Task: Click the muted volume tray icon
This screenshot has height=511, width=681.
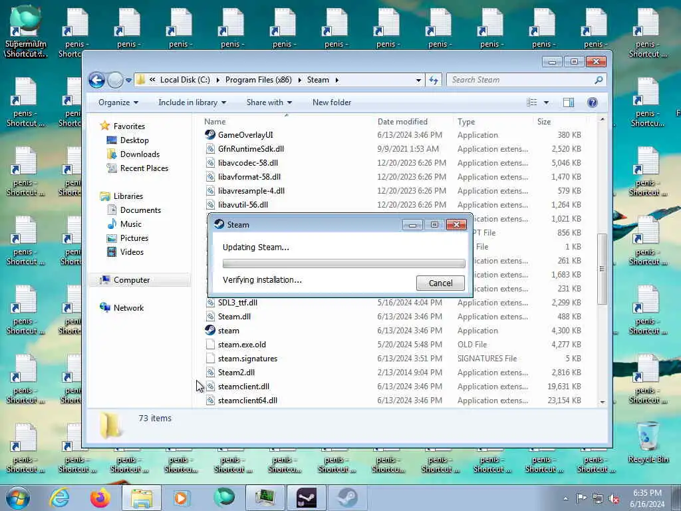Action: 614,499
